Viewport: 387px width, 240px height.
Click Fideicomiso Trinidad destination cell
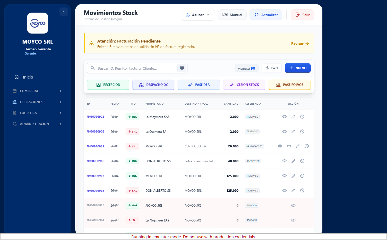199,161
